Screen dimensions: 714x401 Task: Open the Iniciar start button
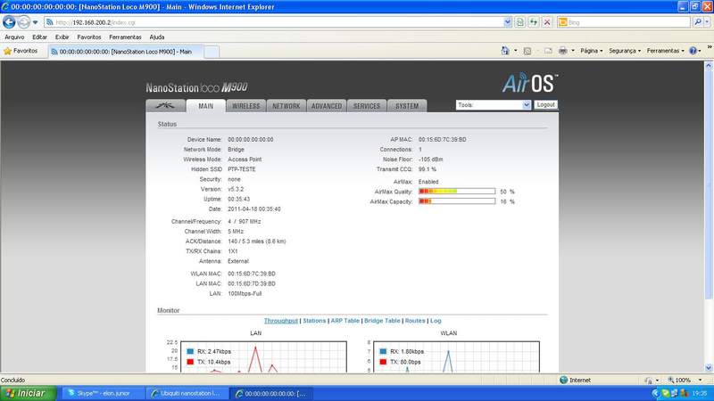tap(28, 393)
